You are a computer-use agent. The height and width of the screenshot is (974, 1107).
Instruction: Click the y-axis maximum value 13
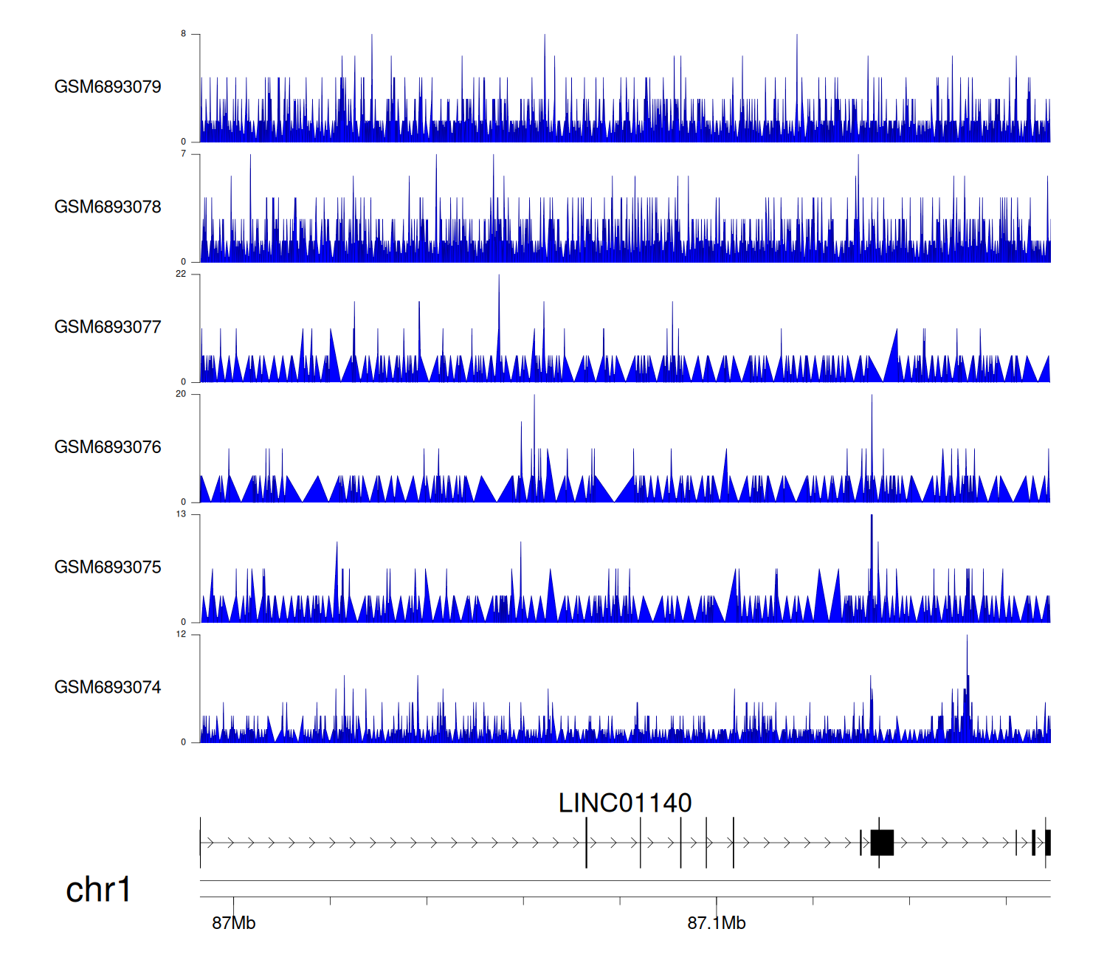pyautogui.click(x=181, y=514)
